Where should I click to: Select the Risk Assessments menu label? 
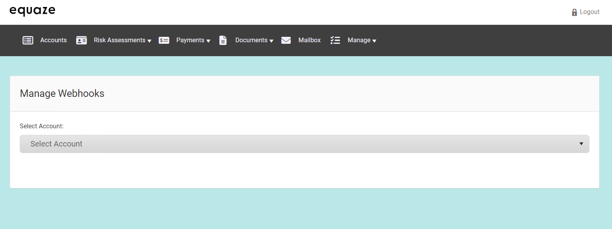coord(120,40)
